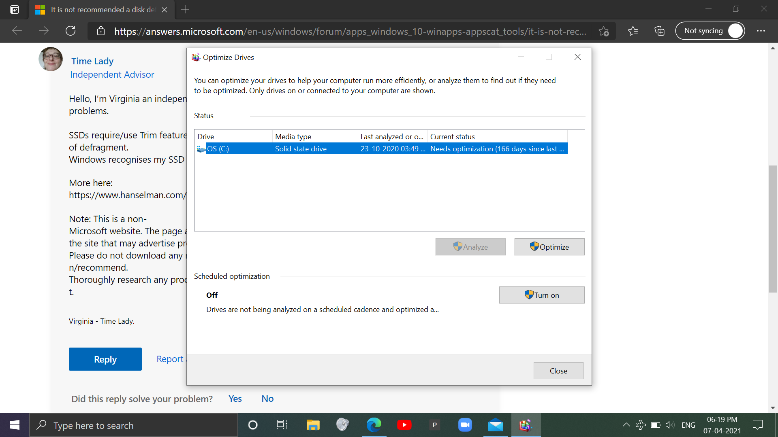Open the PowerPoint taskbar icon

[x=434, y=425]
